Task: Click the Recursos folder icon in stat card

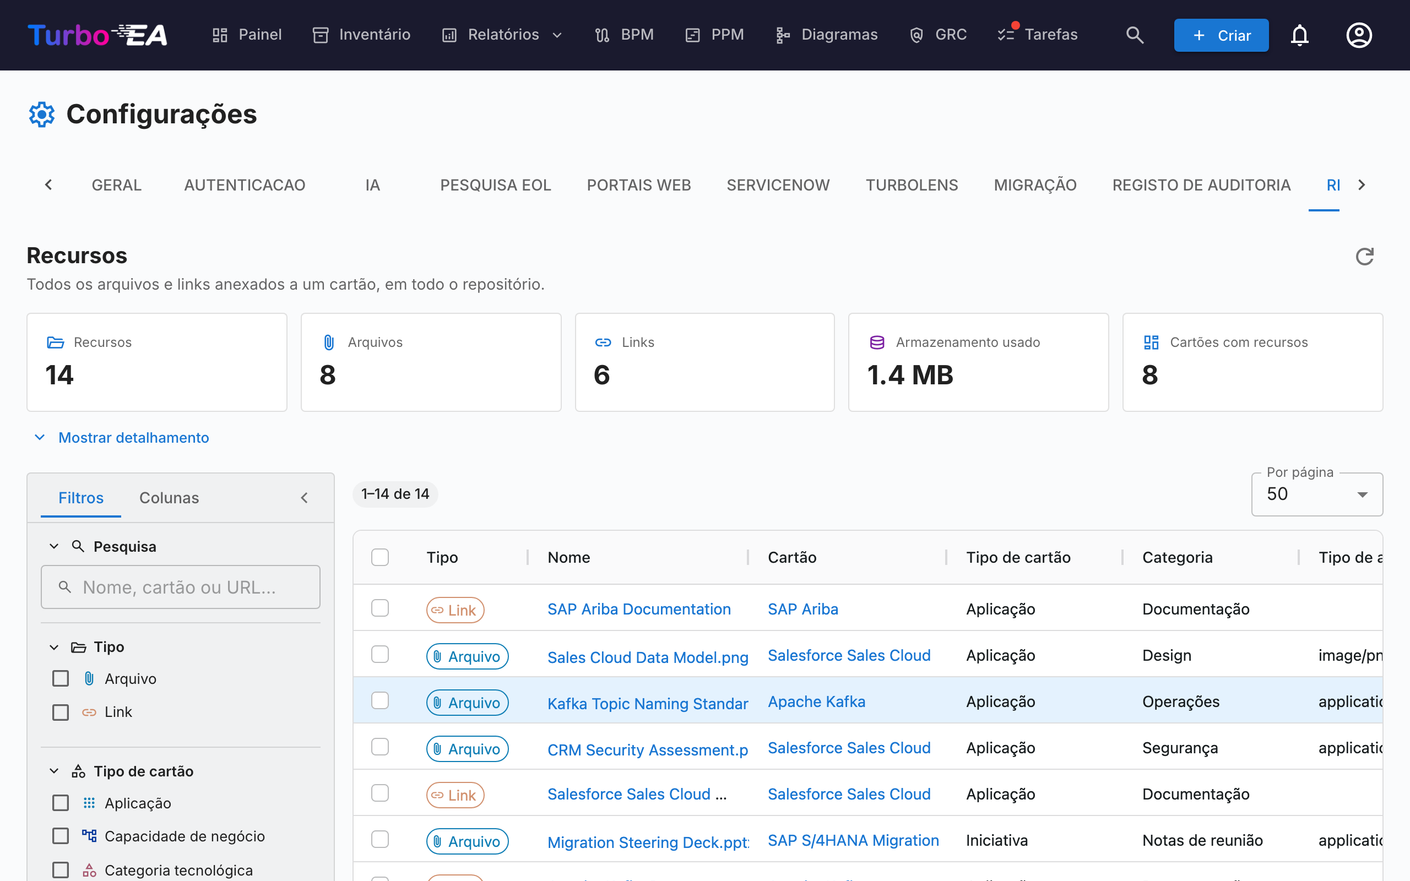Action: point(55,342)
